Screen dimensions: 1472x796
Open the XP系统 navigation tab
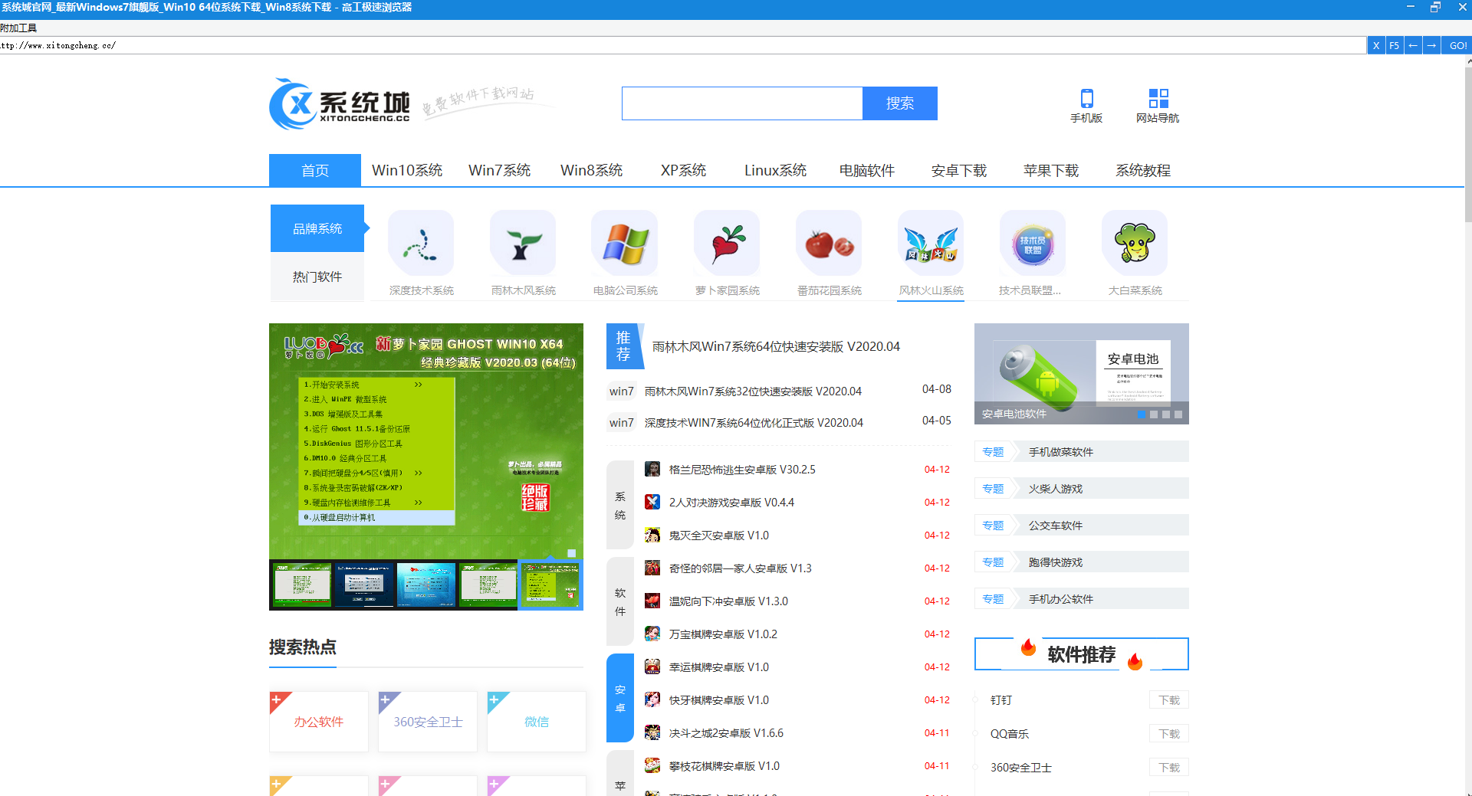tap(683, 170)
